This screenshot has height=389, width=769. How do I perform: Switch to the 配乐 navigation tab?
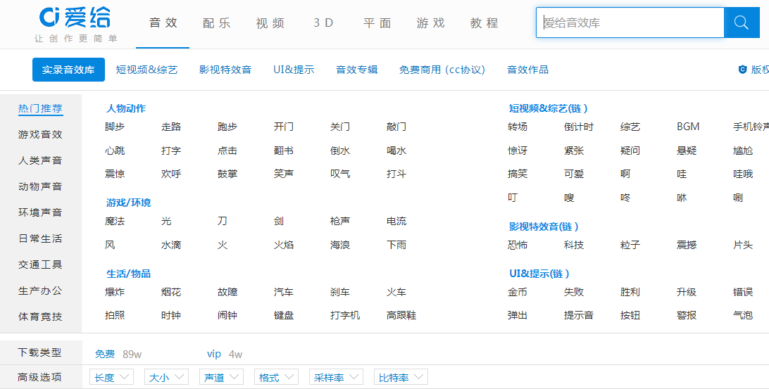pyautogui.click(x=216, y=23)
